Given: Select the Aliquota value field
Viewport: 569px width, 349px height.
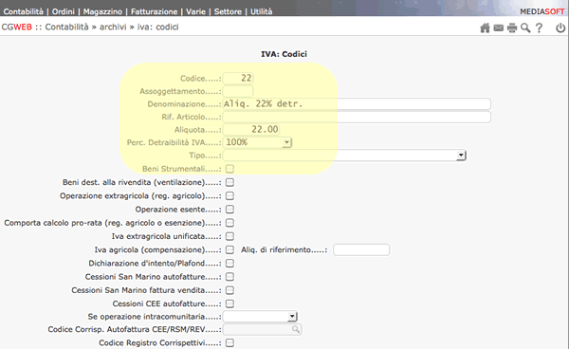Looking at the screenshot, I should pos(251,130).
